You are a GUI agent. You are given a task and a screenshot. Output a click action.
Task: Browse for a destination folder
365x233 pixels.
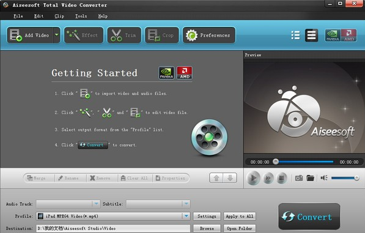207,228
